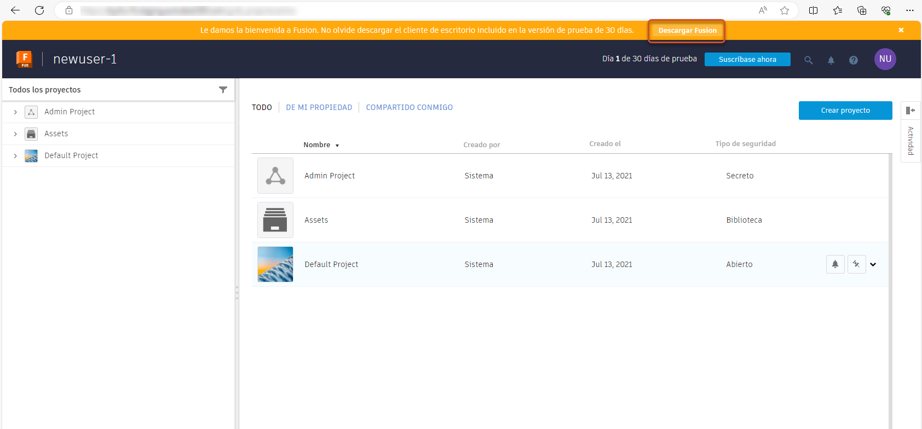
Task: Click the Admin Project thumbnail in the table
Action: 275,176
